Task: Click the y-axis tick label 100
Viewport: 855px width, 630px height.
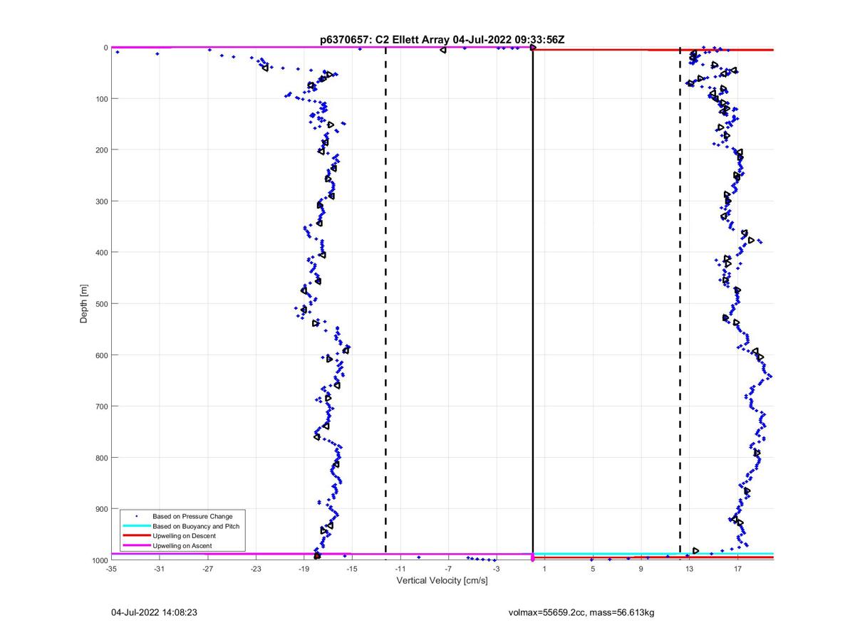Action: [100, 98]
